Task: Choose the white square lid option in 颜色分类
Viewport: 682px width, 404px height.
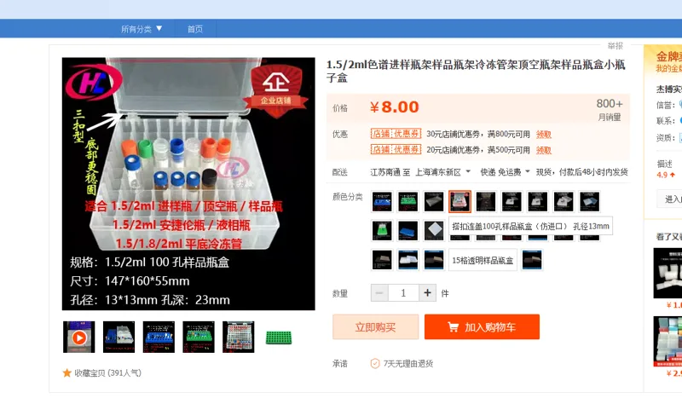Action: pos(434,230)
